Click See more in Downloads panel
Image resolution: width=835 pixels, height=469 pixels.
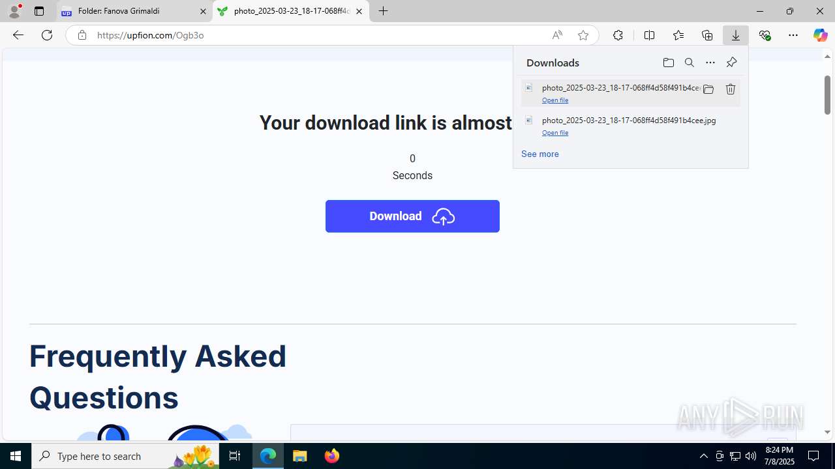[539, 154]
